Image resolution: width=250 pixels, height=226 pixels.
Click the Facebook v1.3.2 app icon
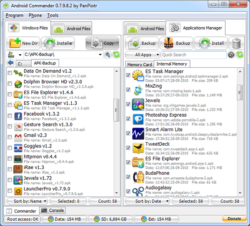click(18, 116)
